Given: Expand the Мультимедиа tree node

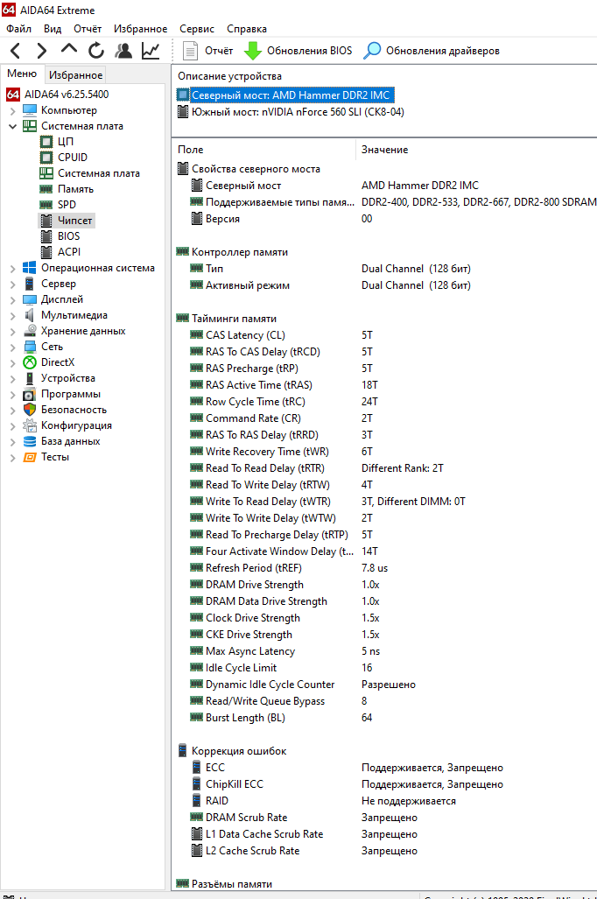Looking at the screenshot, I should (12, 315).
